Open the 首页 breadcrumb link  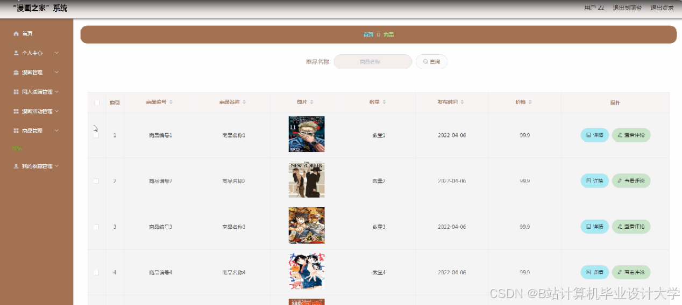[x=368, y=34]
